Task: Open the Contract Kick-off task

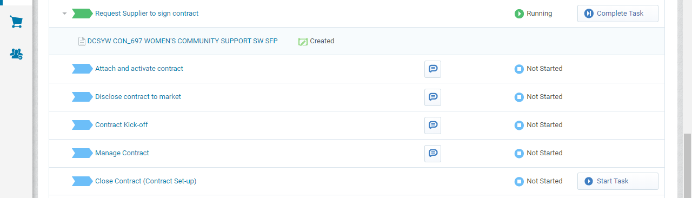Action: (121, 125)
